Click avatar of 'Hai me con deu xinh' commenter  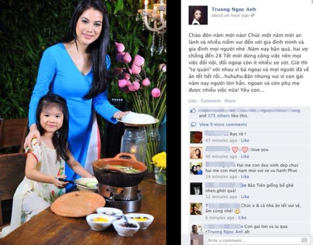coord(196,168)
